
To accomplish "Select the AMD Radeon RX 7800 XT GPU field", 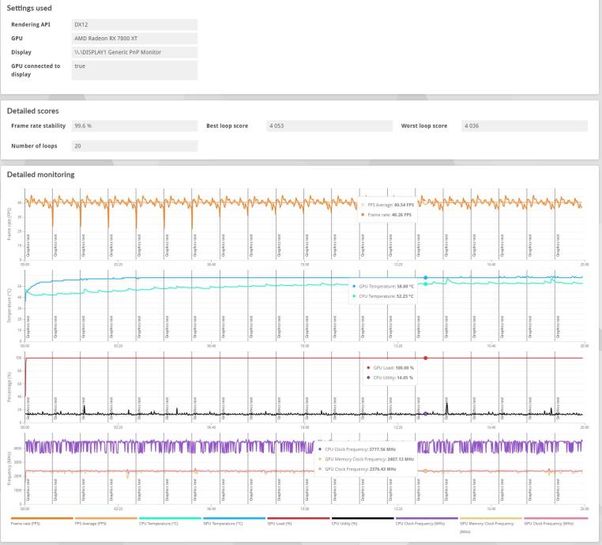I will point(135,39).
